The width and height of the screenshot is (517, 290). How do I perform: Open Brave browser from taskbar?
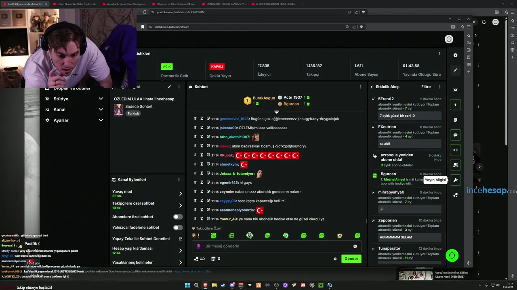[x=205, y=285]
